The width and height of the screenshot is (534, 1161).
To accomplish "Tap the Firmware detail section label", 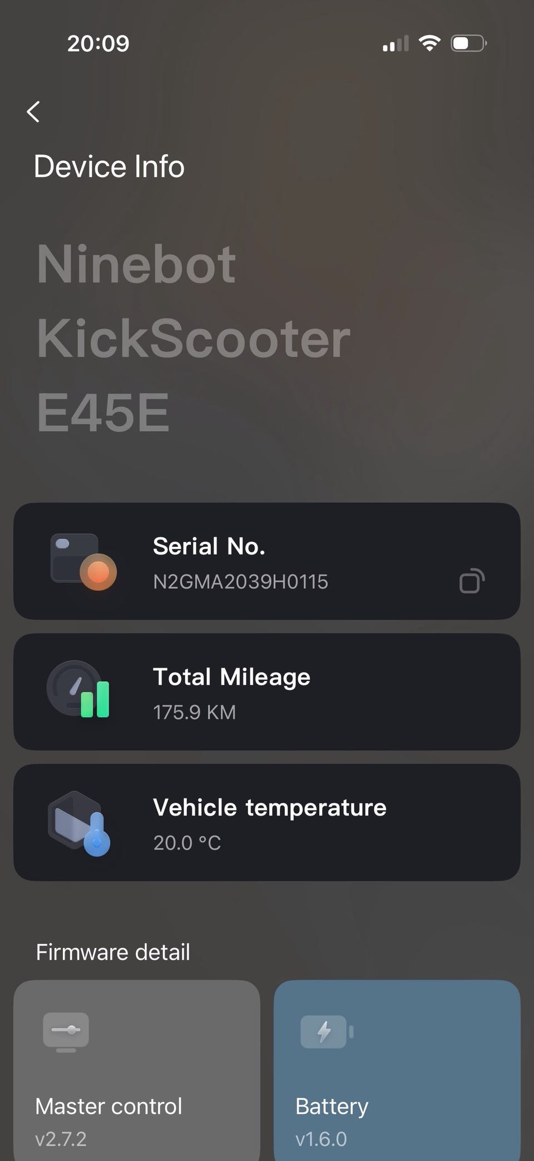I will point(113,952).
